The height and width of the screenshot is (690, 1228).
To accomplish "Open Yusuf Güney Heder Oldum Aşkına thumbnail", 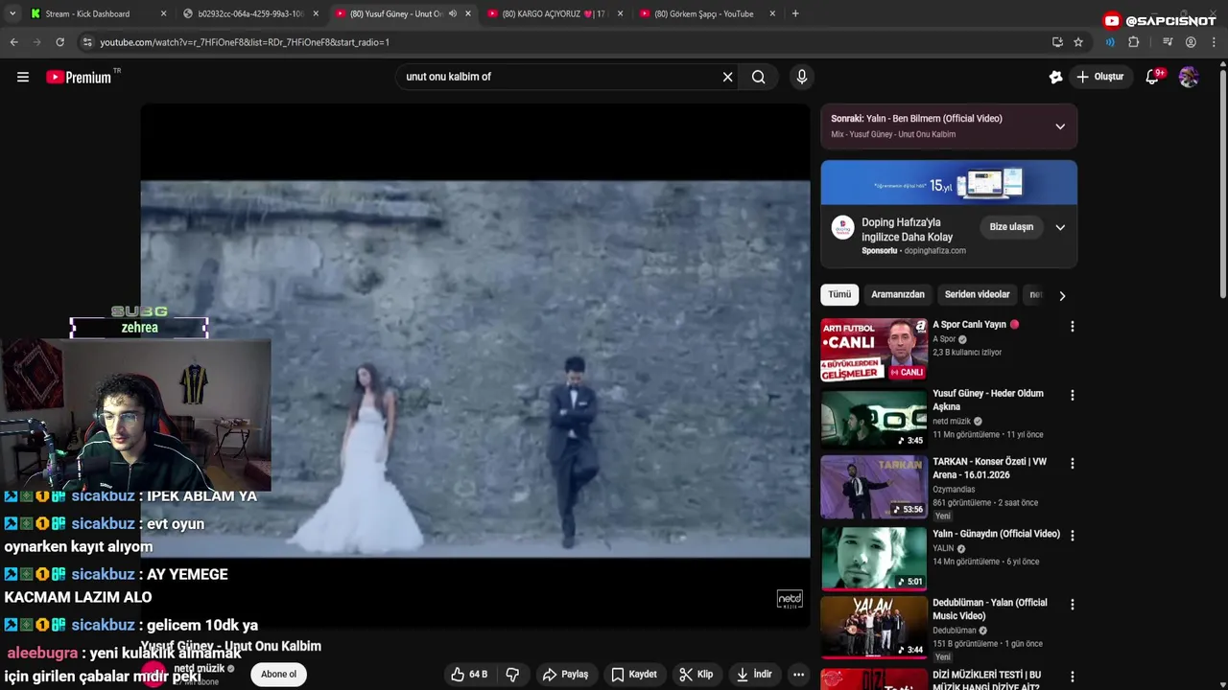I will pyautogui.click(x=874, y=418).
